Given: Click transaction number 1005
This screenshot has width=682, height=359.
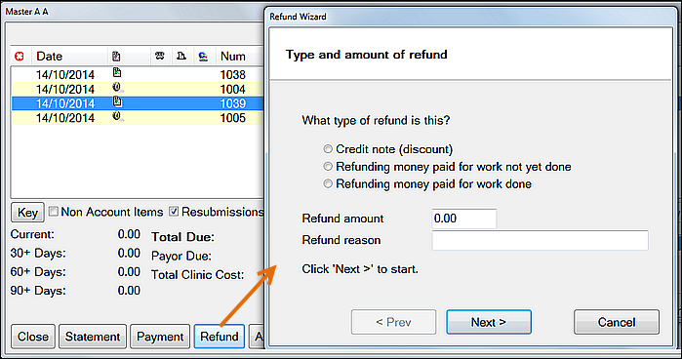Looking at the screenshot, I should coord(232,118).
